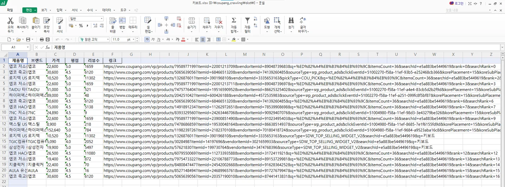505x187 pixels.
Task: Open the 데이터 menu
Action: 107,10
